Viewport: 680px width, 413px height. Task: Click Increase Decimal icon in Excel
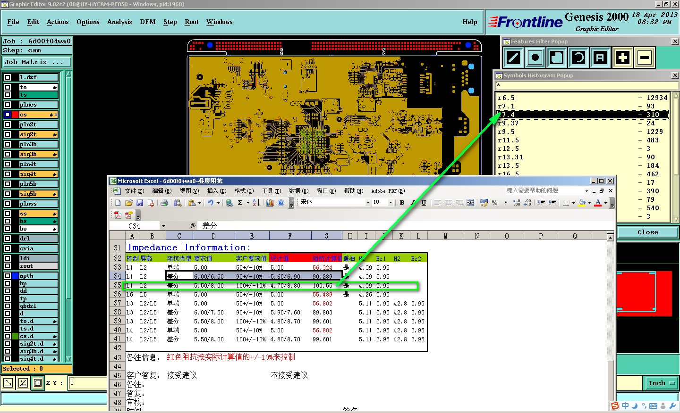[517, 203]
